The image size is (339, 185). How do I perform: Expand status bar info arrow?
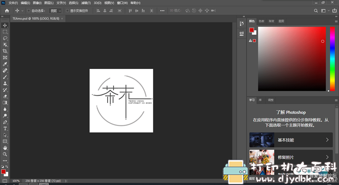pos(66,181)
